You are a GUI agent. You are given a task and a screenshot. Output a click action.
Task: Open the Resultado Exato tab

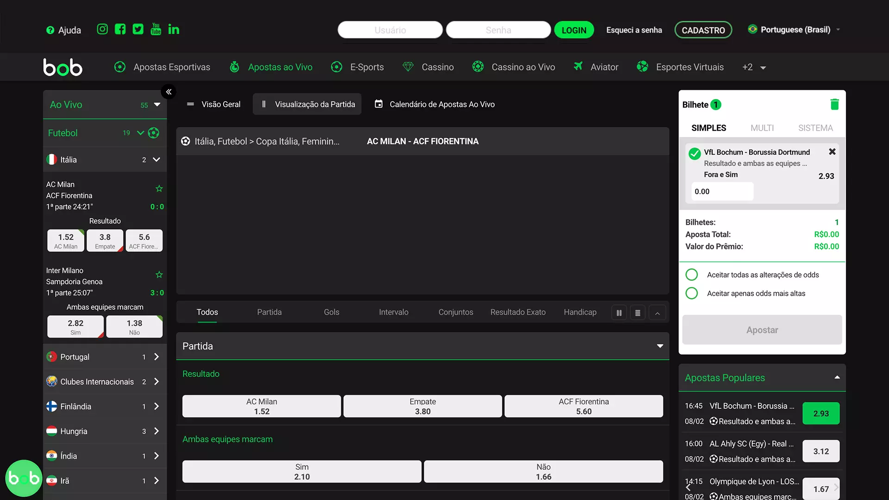point(518,312)
